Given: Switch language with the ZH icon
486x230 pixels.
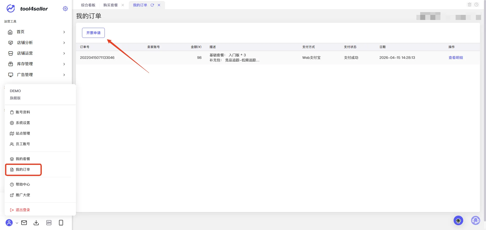Looking at the screenshot, I should click(49, 223).
